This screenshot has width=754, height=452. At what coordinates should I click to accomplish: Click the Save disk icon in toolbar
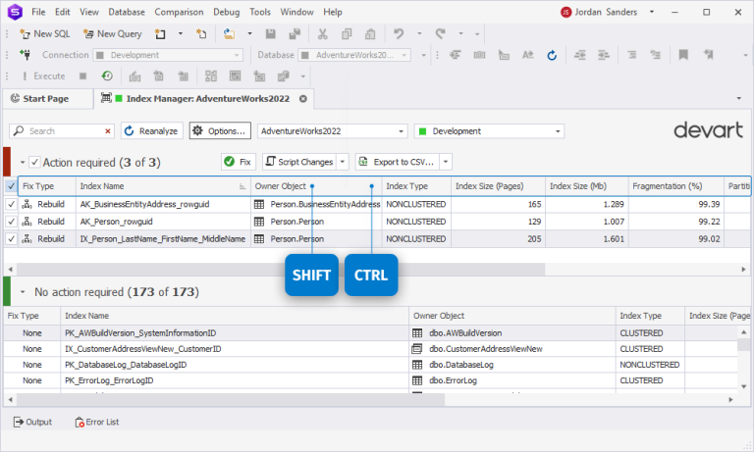pyautogui.click(x=271, y=33)
